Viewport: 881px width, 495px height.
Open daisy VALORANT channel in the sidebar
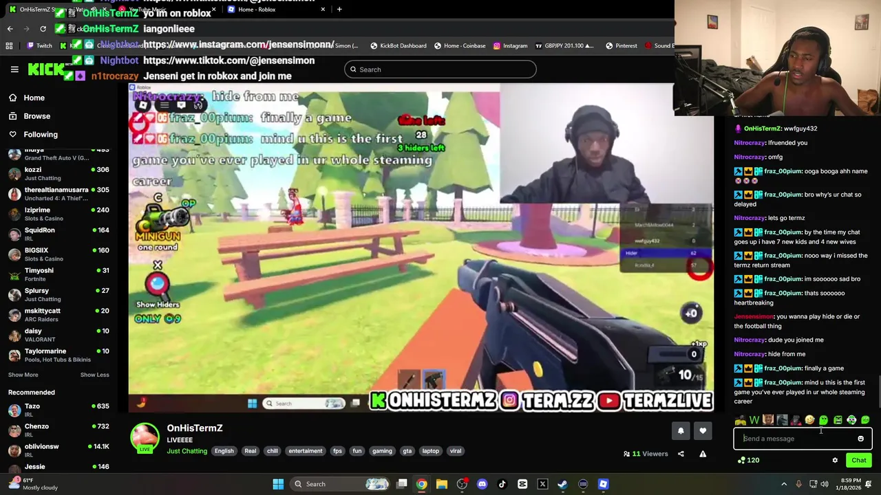[x=58, y=335]
